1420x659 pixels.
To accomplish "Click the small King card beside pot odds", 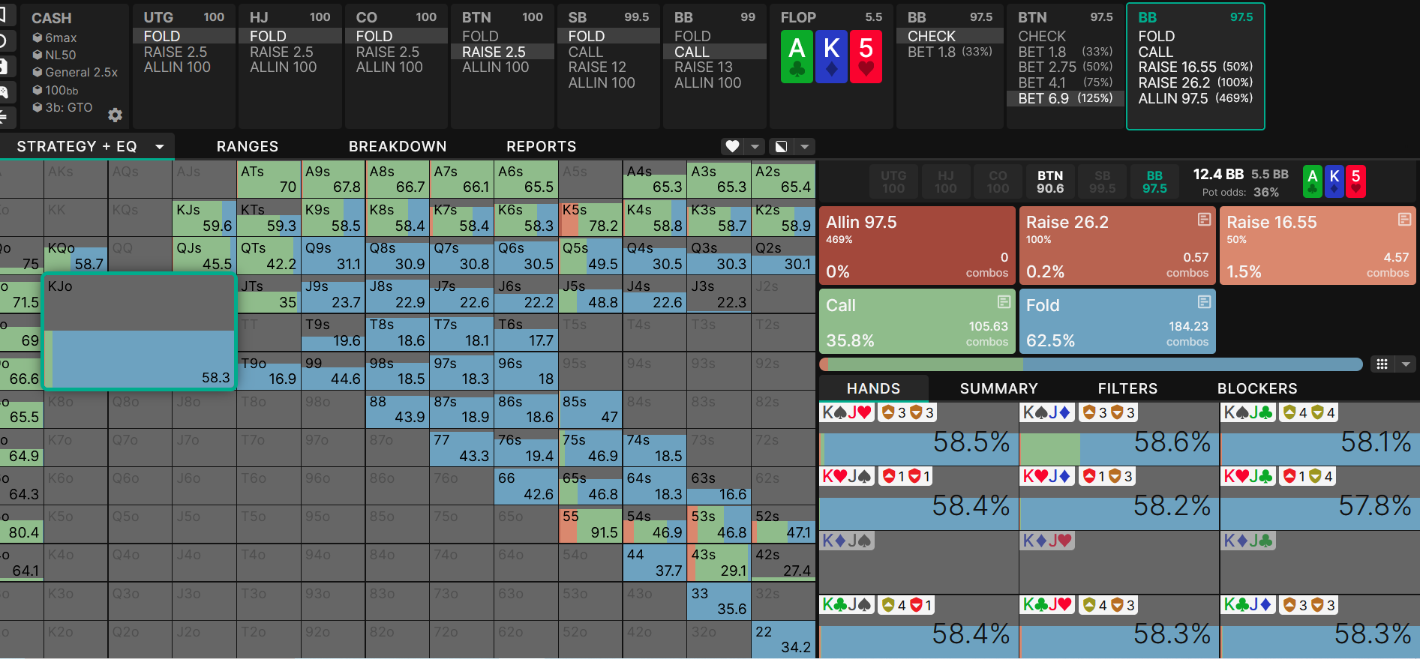I will [x=1334, y=181].
